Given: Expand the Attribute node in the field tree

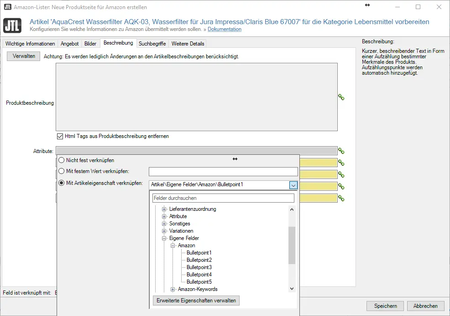Looking at the screenshot, I should tap(164, 216).
